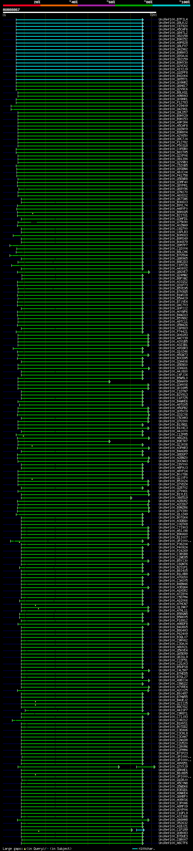Select the UniRef100_Q2VCK2 label
The height and width of the screenshot is (851, 193).
pos(173,66)
